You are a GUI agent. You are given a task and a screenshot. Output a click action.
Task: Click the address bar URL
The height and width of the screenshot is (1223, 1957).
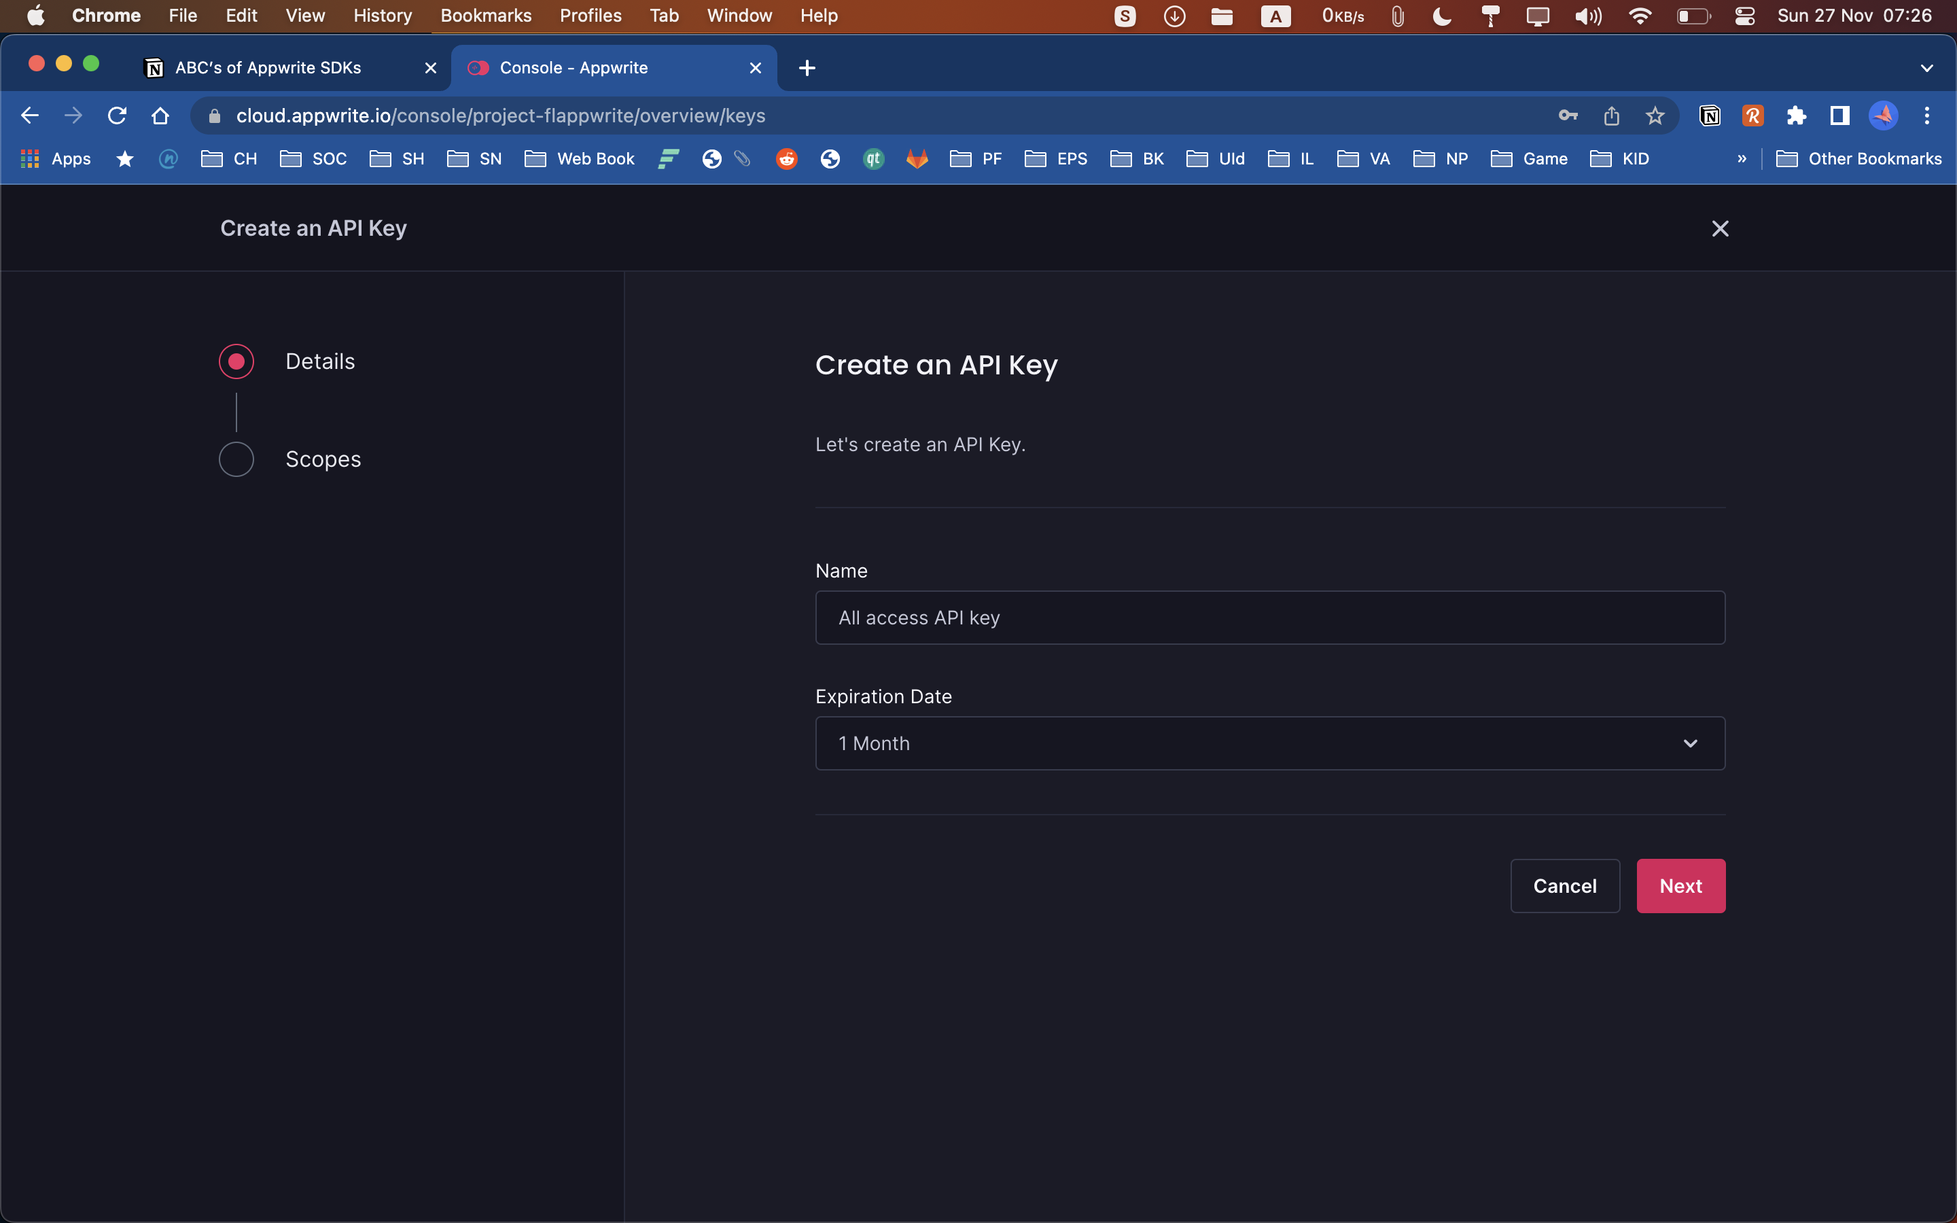pos(501,116)
